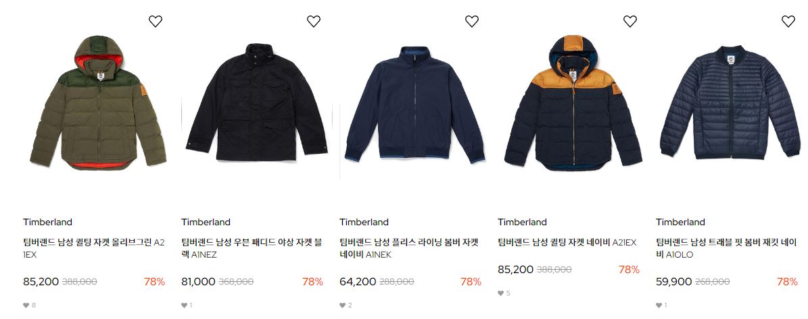The height and width of the screenshot is (319, 808).
Task: Open navy zip bomber jacket image
Action: pyautogui.click(x=415, y=105)
